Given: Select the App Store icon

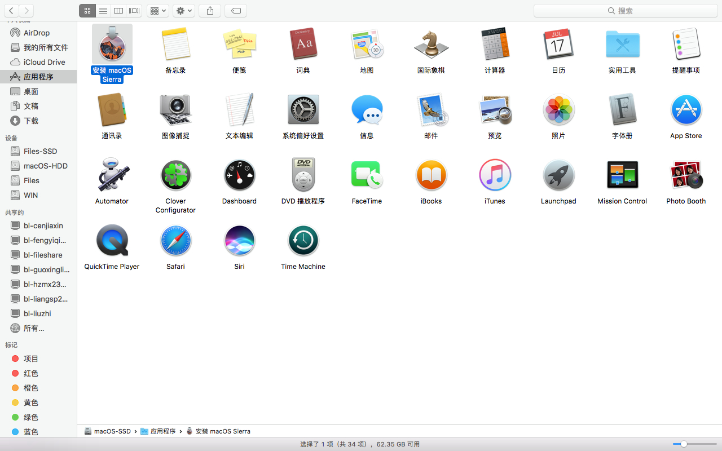Looking at the screenshot, I should tap(686, 110).
